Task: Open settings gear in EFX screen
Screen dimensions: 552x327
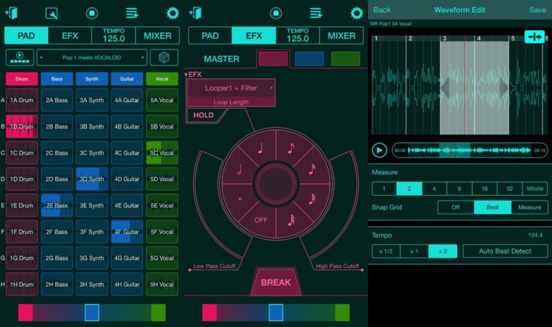Action: tap(356, 14)
